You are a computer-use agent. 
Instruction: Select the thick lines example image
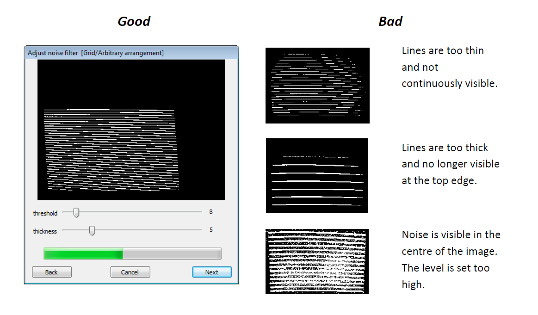coord(317,175)
